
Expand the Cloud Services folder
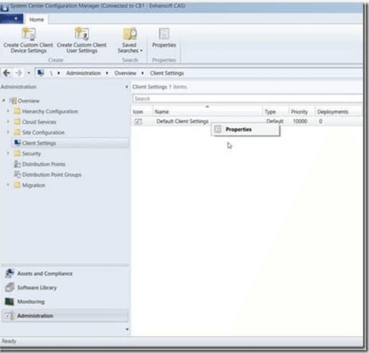pyautogui.click(x=8, y=122)
